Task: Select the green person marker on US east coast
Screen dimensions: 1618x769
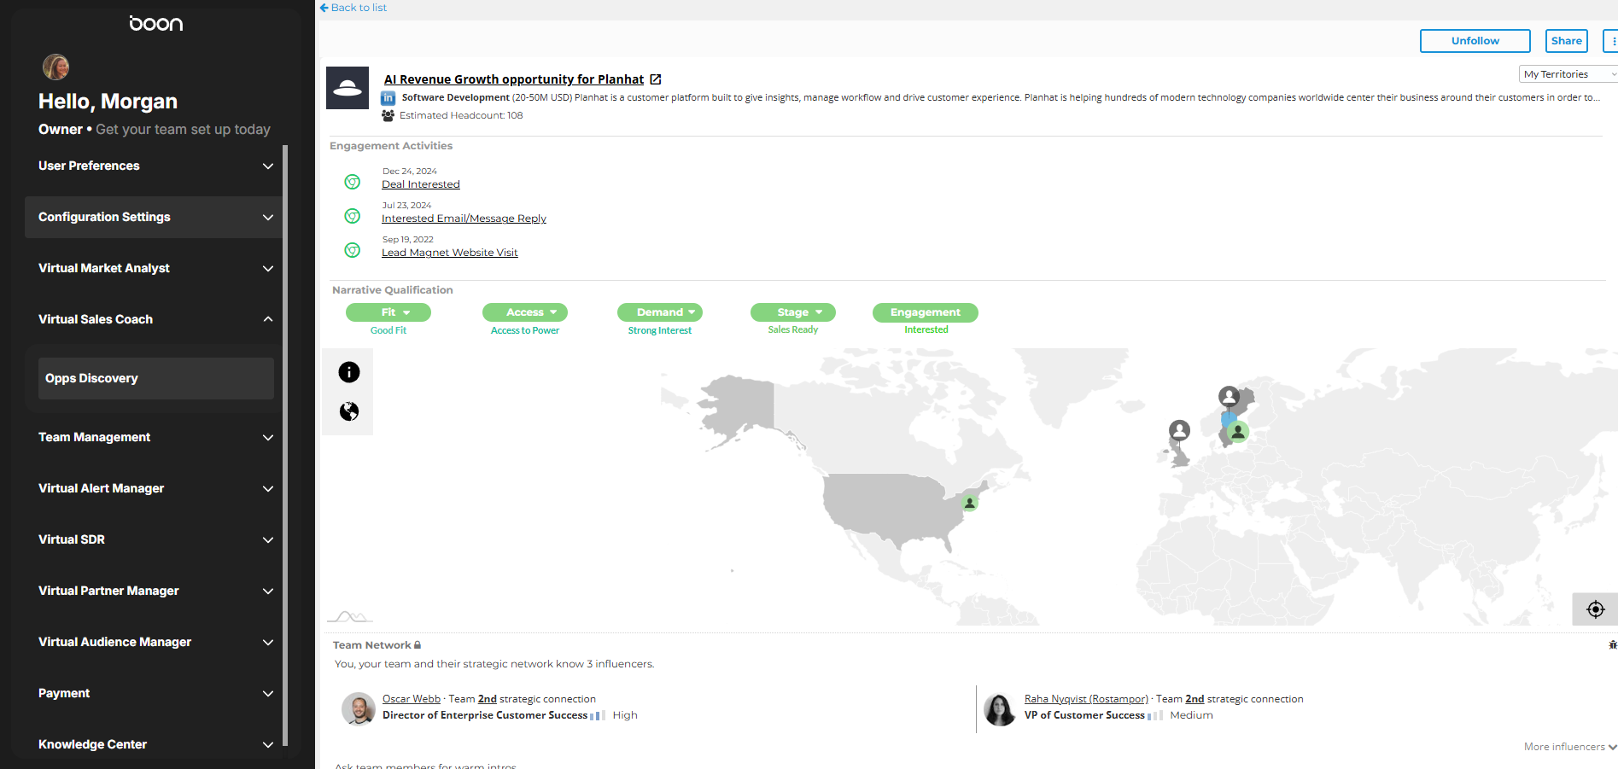Action: [x=969, y=503]
